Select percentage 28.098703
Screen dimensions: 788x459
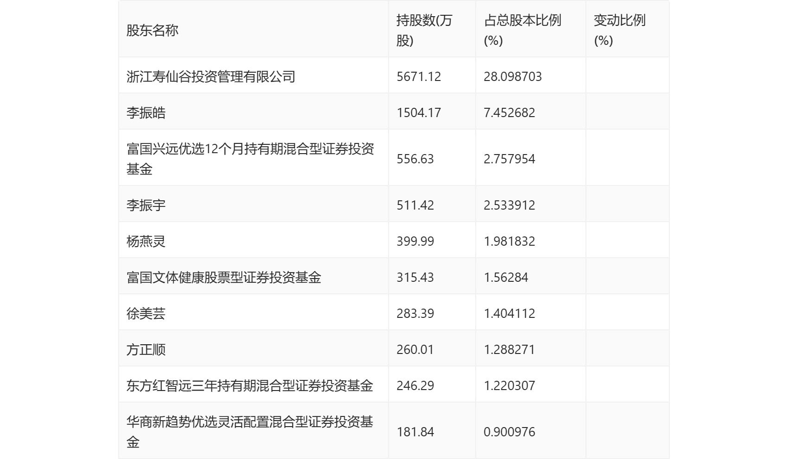coord(513,76)
